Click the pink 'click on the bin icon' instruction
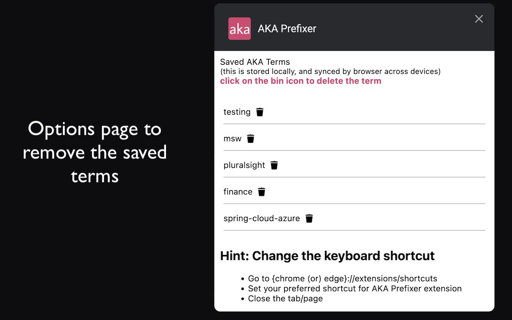This screenshot has width=512, height=320. pos(300,81)
